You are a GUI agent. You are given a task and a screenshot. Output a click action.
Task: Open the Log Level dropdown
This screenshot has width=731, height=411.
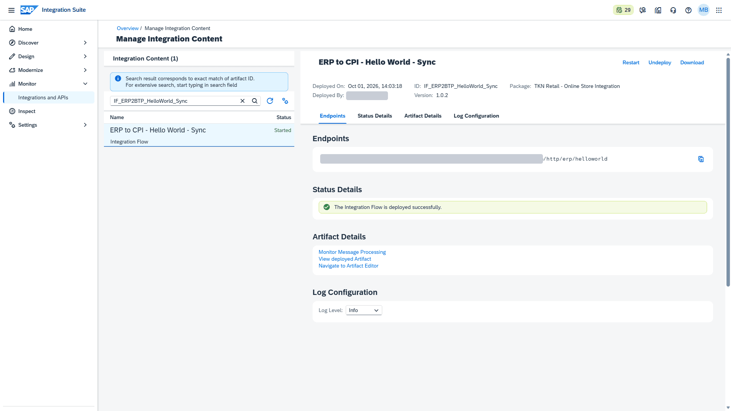pos(364,310)
